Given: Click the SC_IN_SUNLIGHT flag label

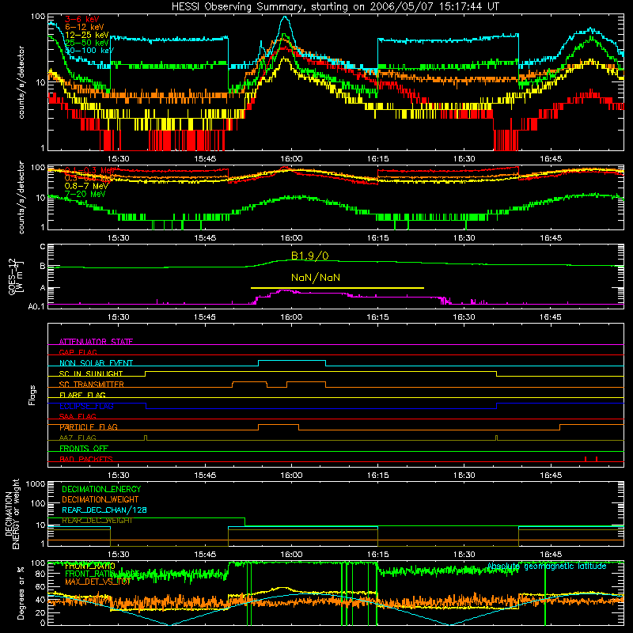Looking at the screenshot, I should (x=90, y=373).
